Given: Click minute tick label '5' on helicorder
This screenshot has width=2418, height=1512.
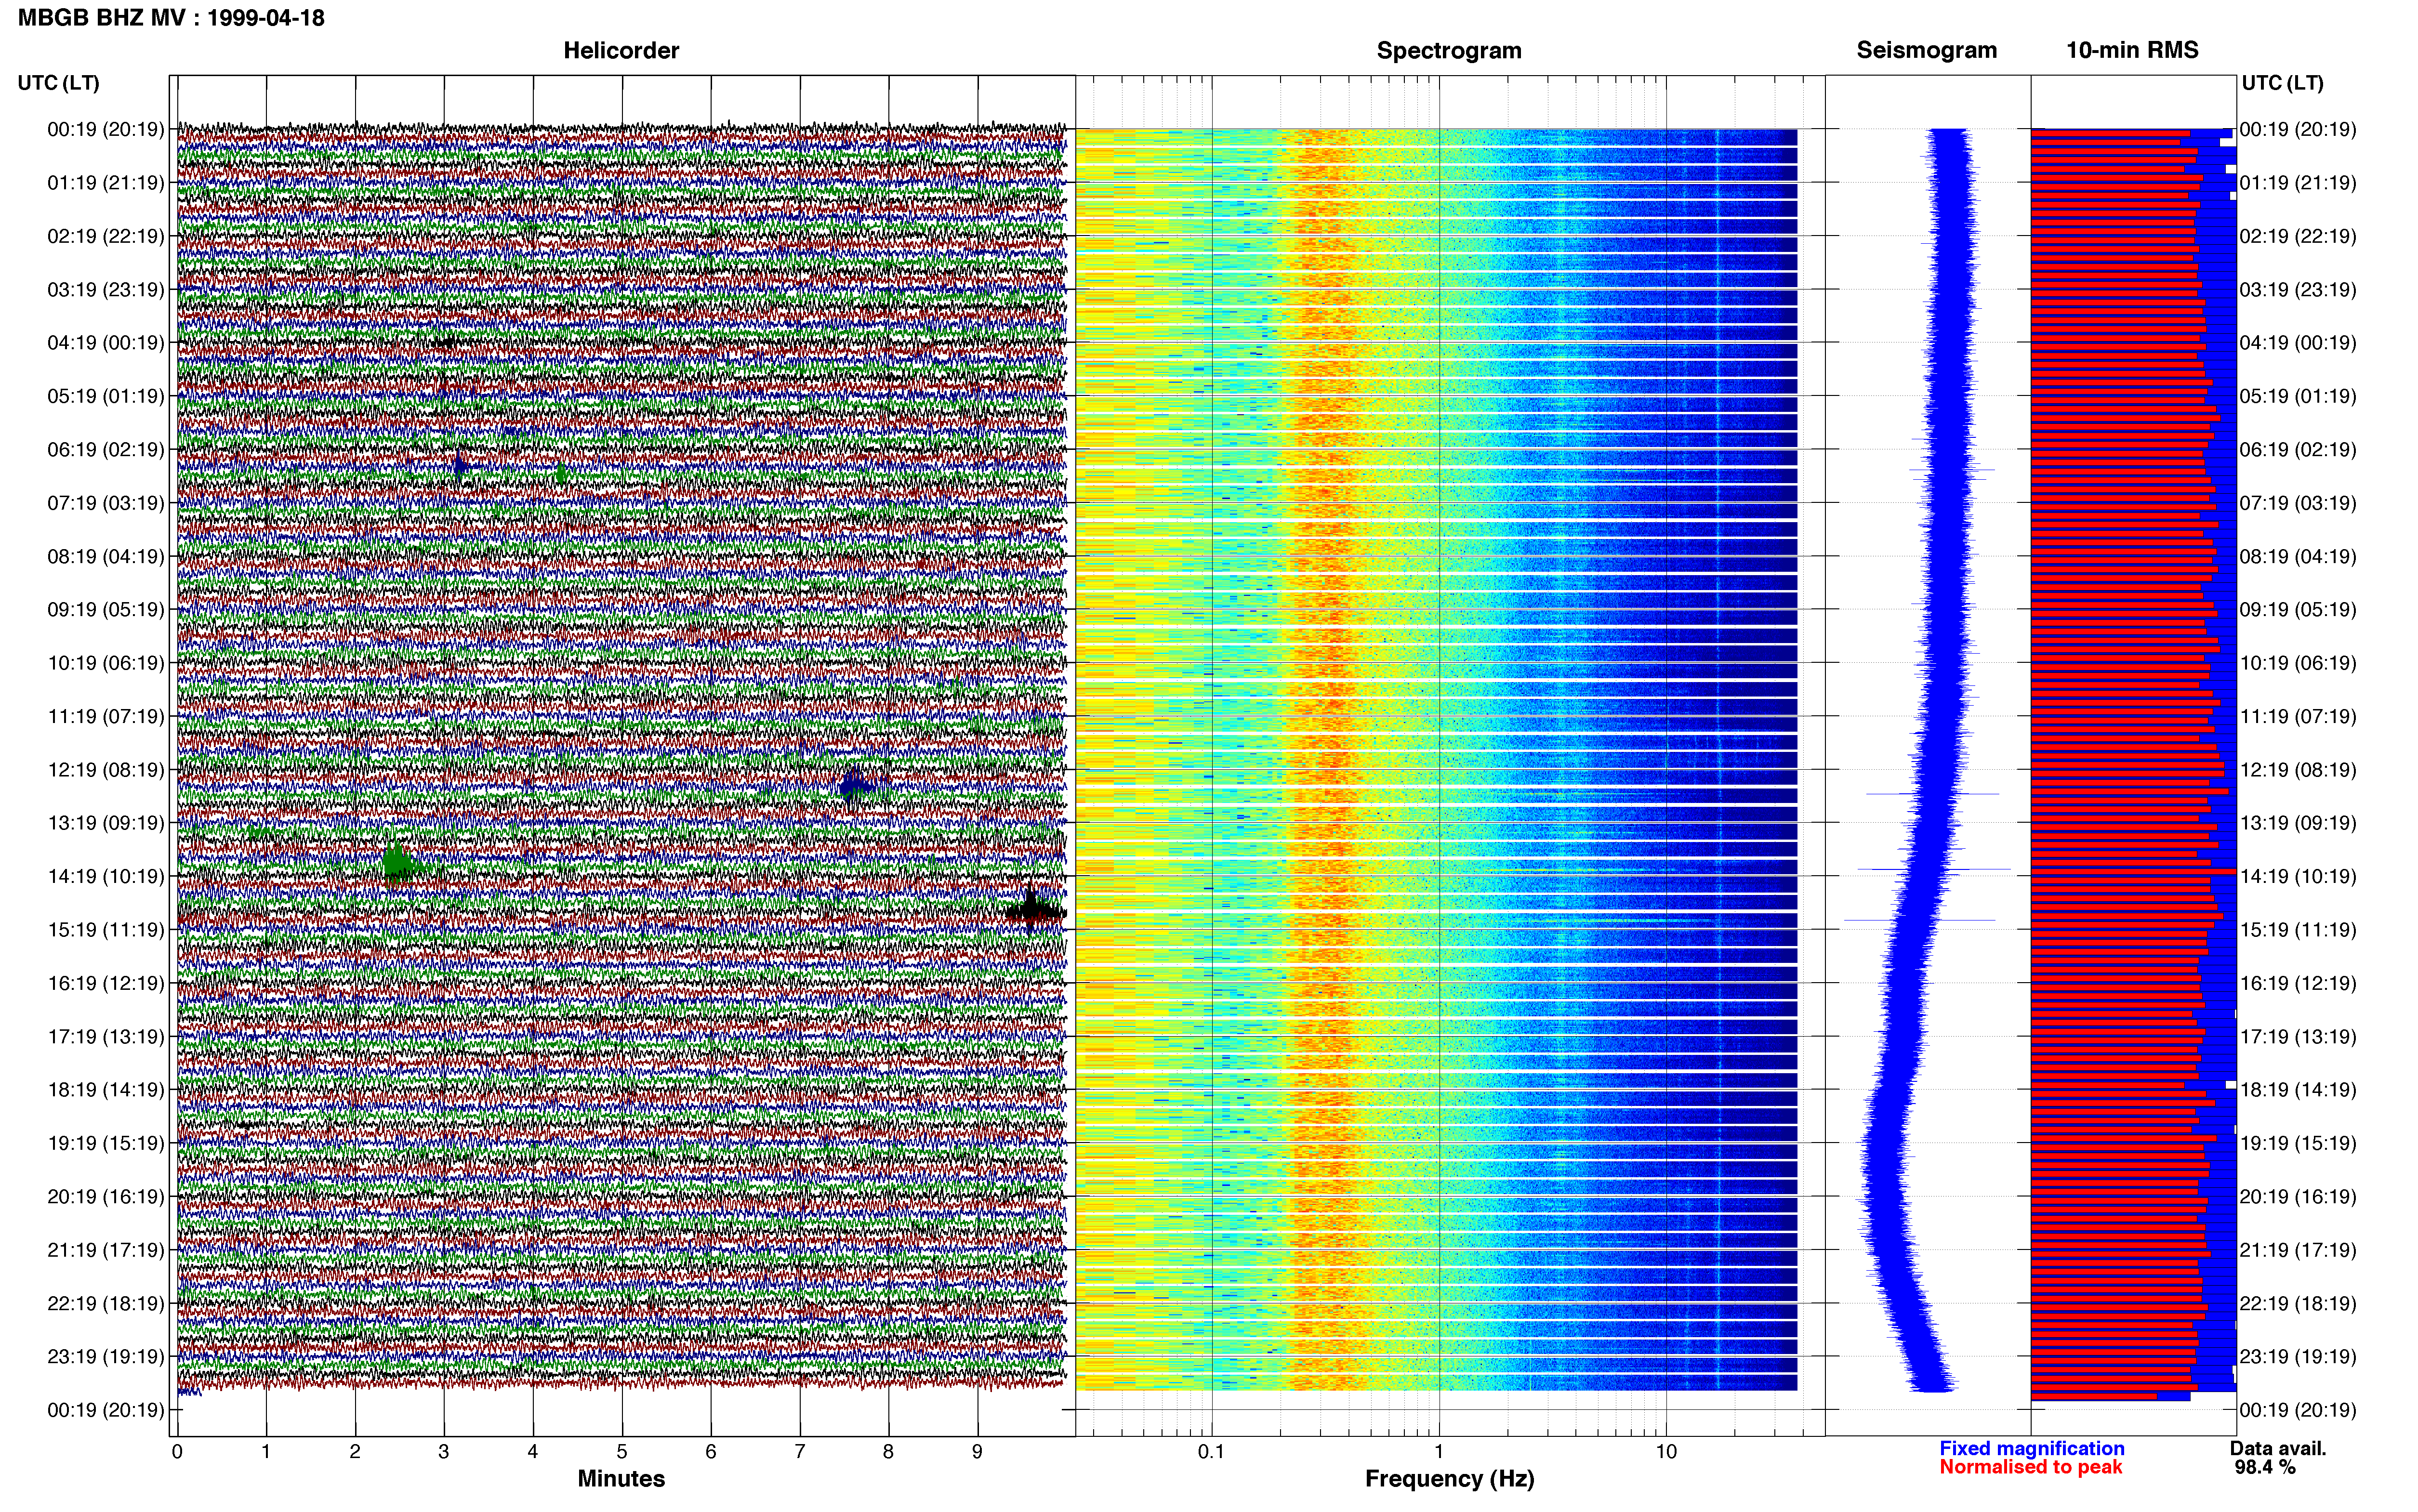Looking at the screenshot, I should (x=622, y=1451).
